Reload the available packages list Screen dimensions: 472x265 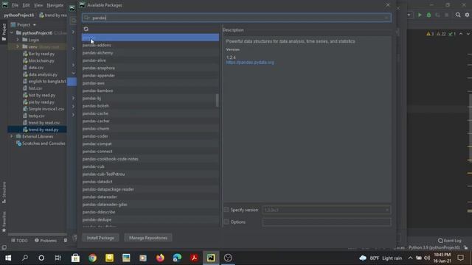point(86,29)
